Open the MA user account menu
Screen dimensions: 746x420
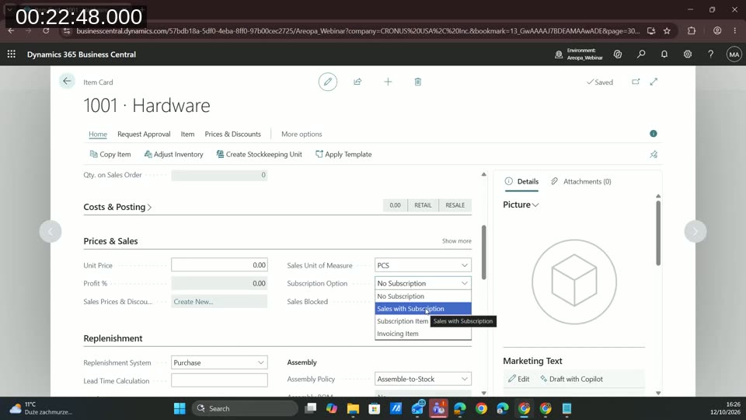pyautogui.click(x=734, y=54)
